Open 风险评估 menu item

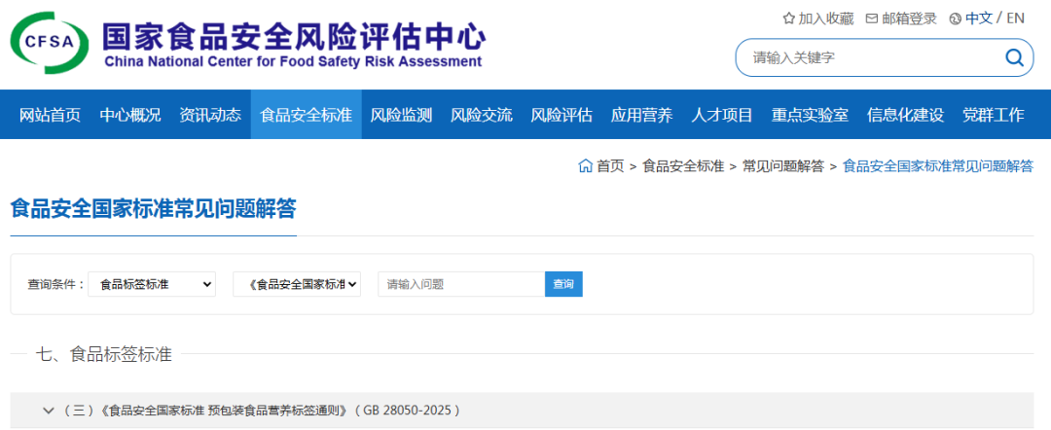(x=562, y=115)
